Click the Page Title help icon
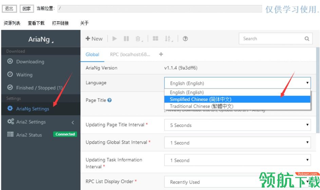 pos(110,100)
